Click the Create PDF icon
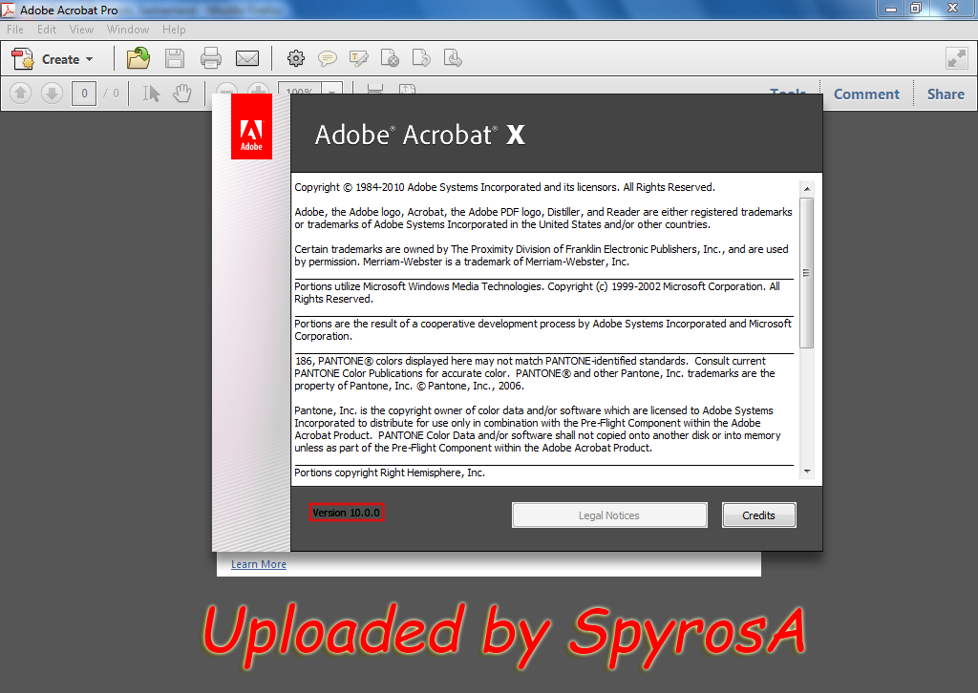This screenshot has width=978, height=693. (x=23, y=59)
